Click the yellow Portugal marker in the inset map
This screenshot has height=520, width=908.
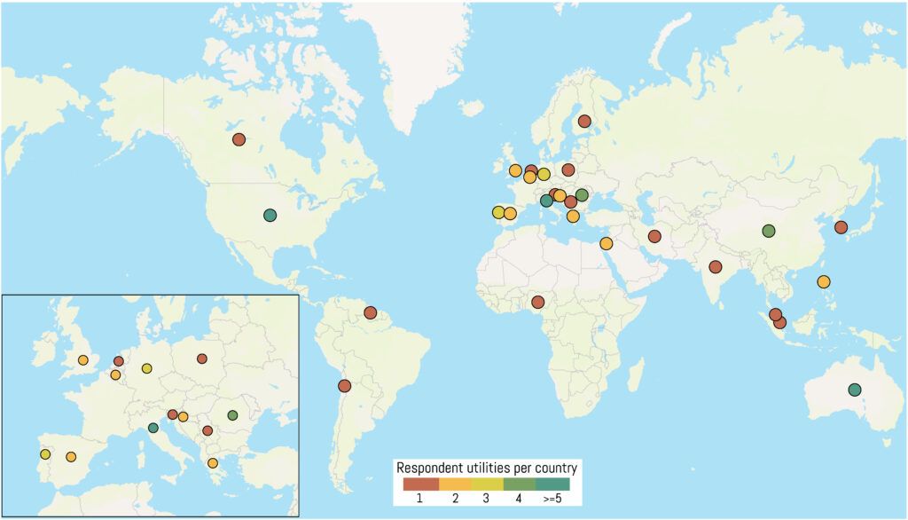pyautogui.click(x=44, y=454)
